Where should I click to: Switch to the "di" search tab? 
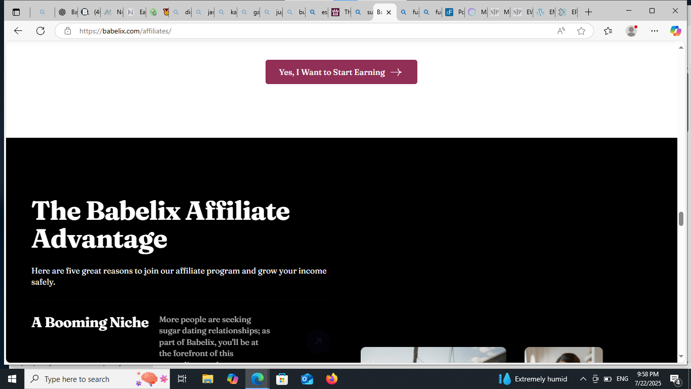pyautogui.click(x=182, y=12)
